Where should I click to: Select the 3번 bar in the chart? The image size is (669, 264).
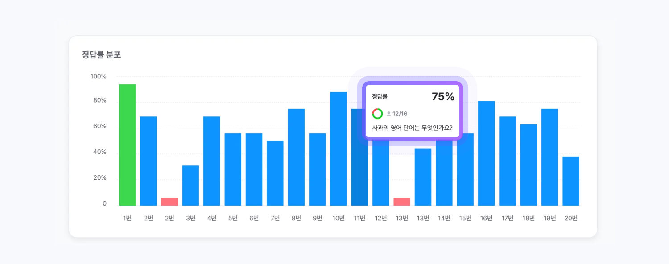point(190,186)
